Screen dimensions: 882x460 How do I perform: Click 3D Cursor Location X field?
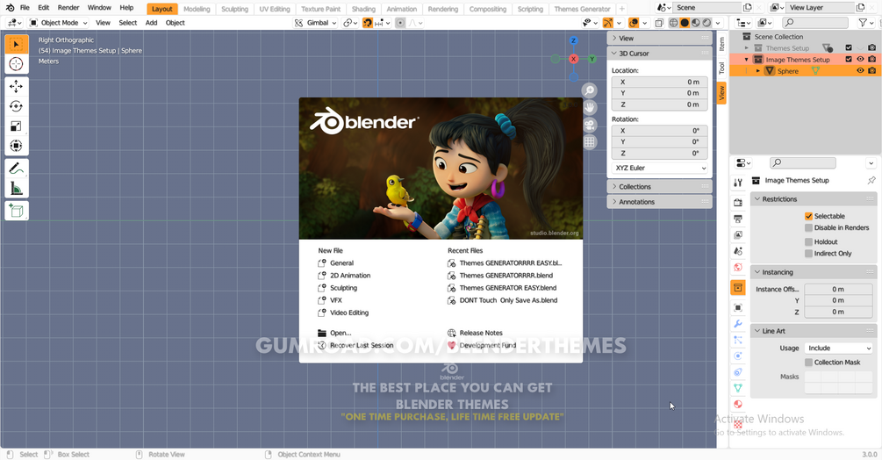click(x=659, y=83)
